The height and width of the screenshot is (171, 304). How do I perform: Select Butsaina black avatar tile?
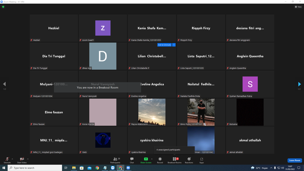[x=250, y=112]
